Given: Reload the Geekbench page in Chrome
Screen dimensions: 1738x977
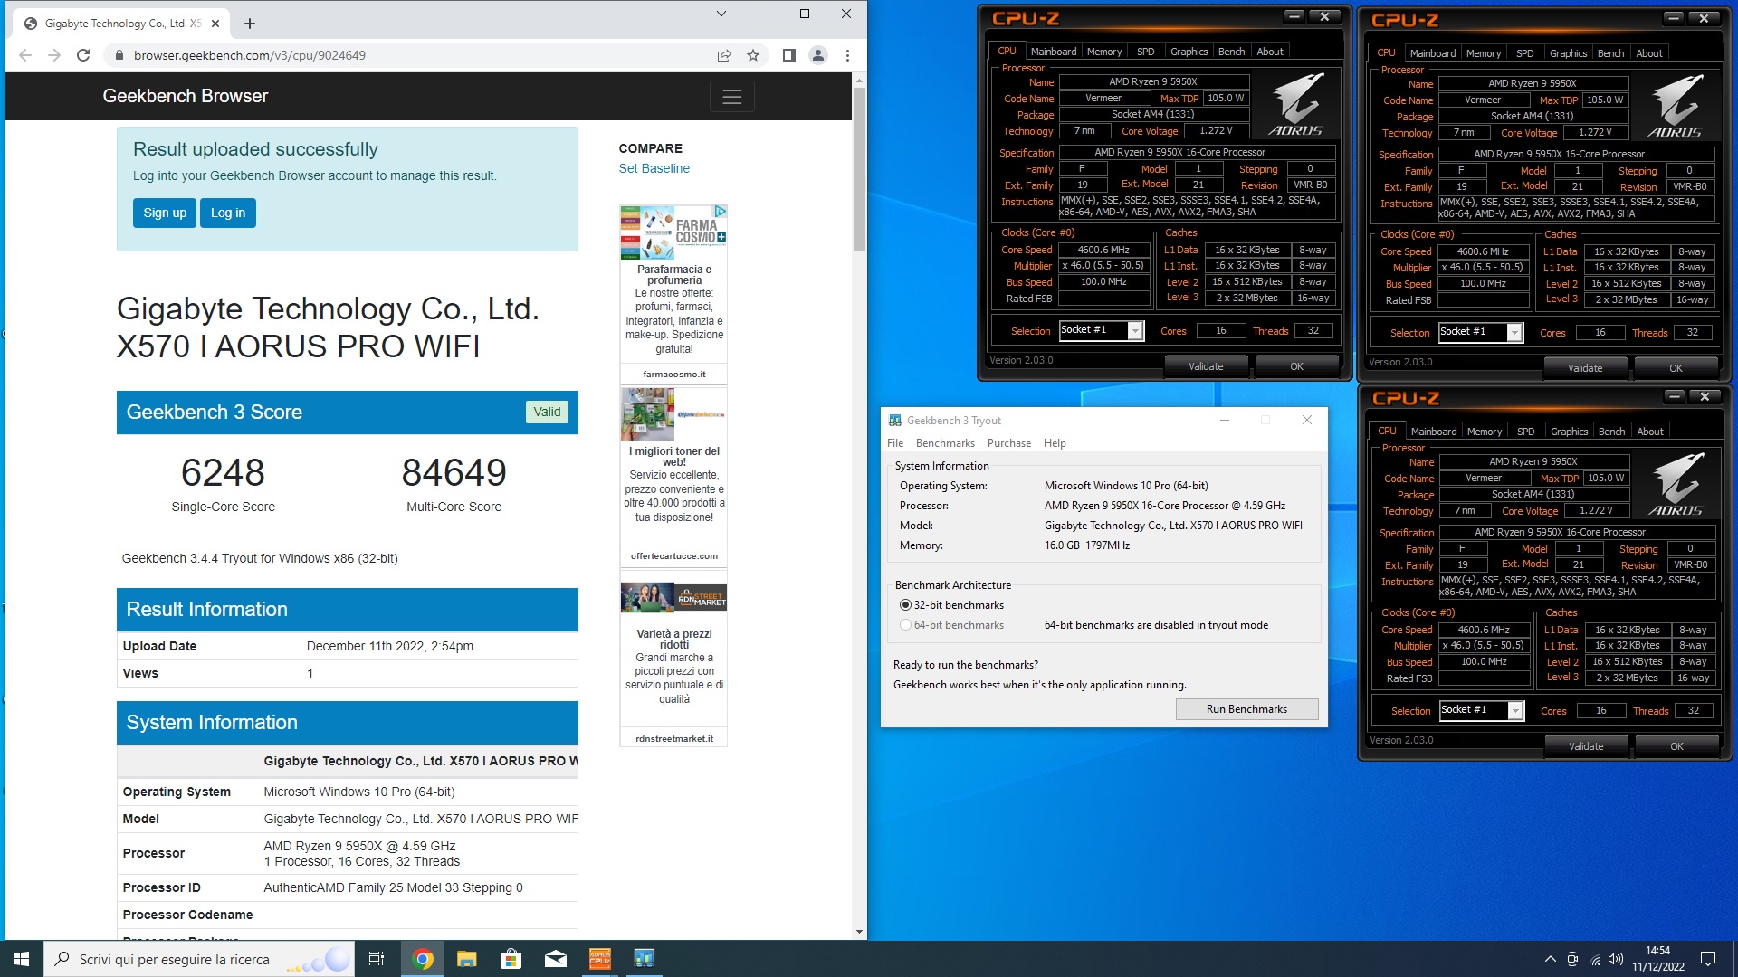Looking at the screenshot, I should pos(83,55).
